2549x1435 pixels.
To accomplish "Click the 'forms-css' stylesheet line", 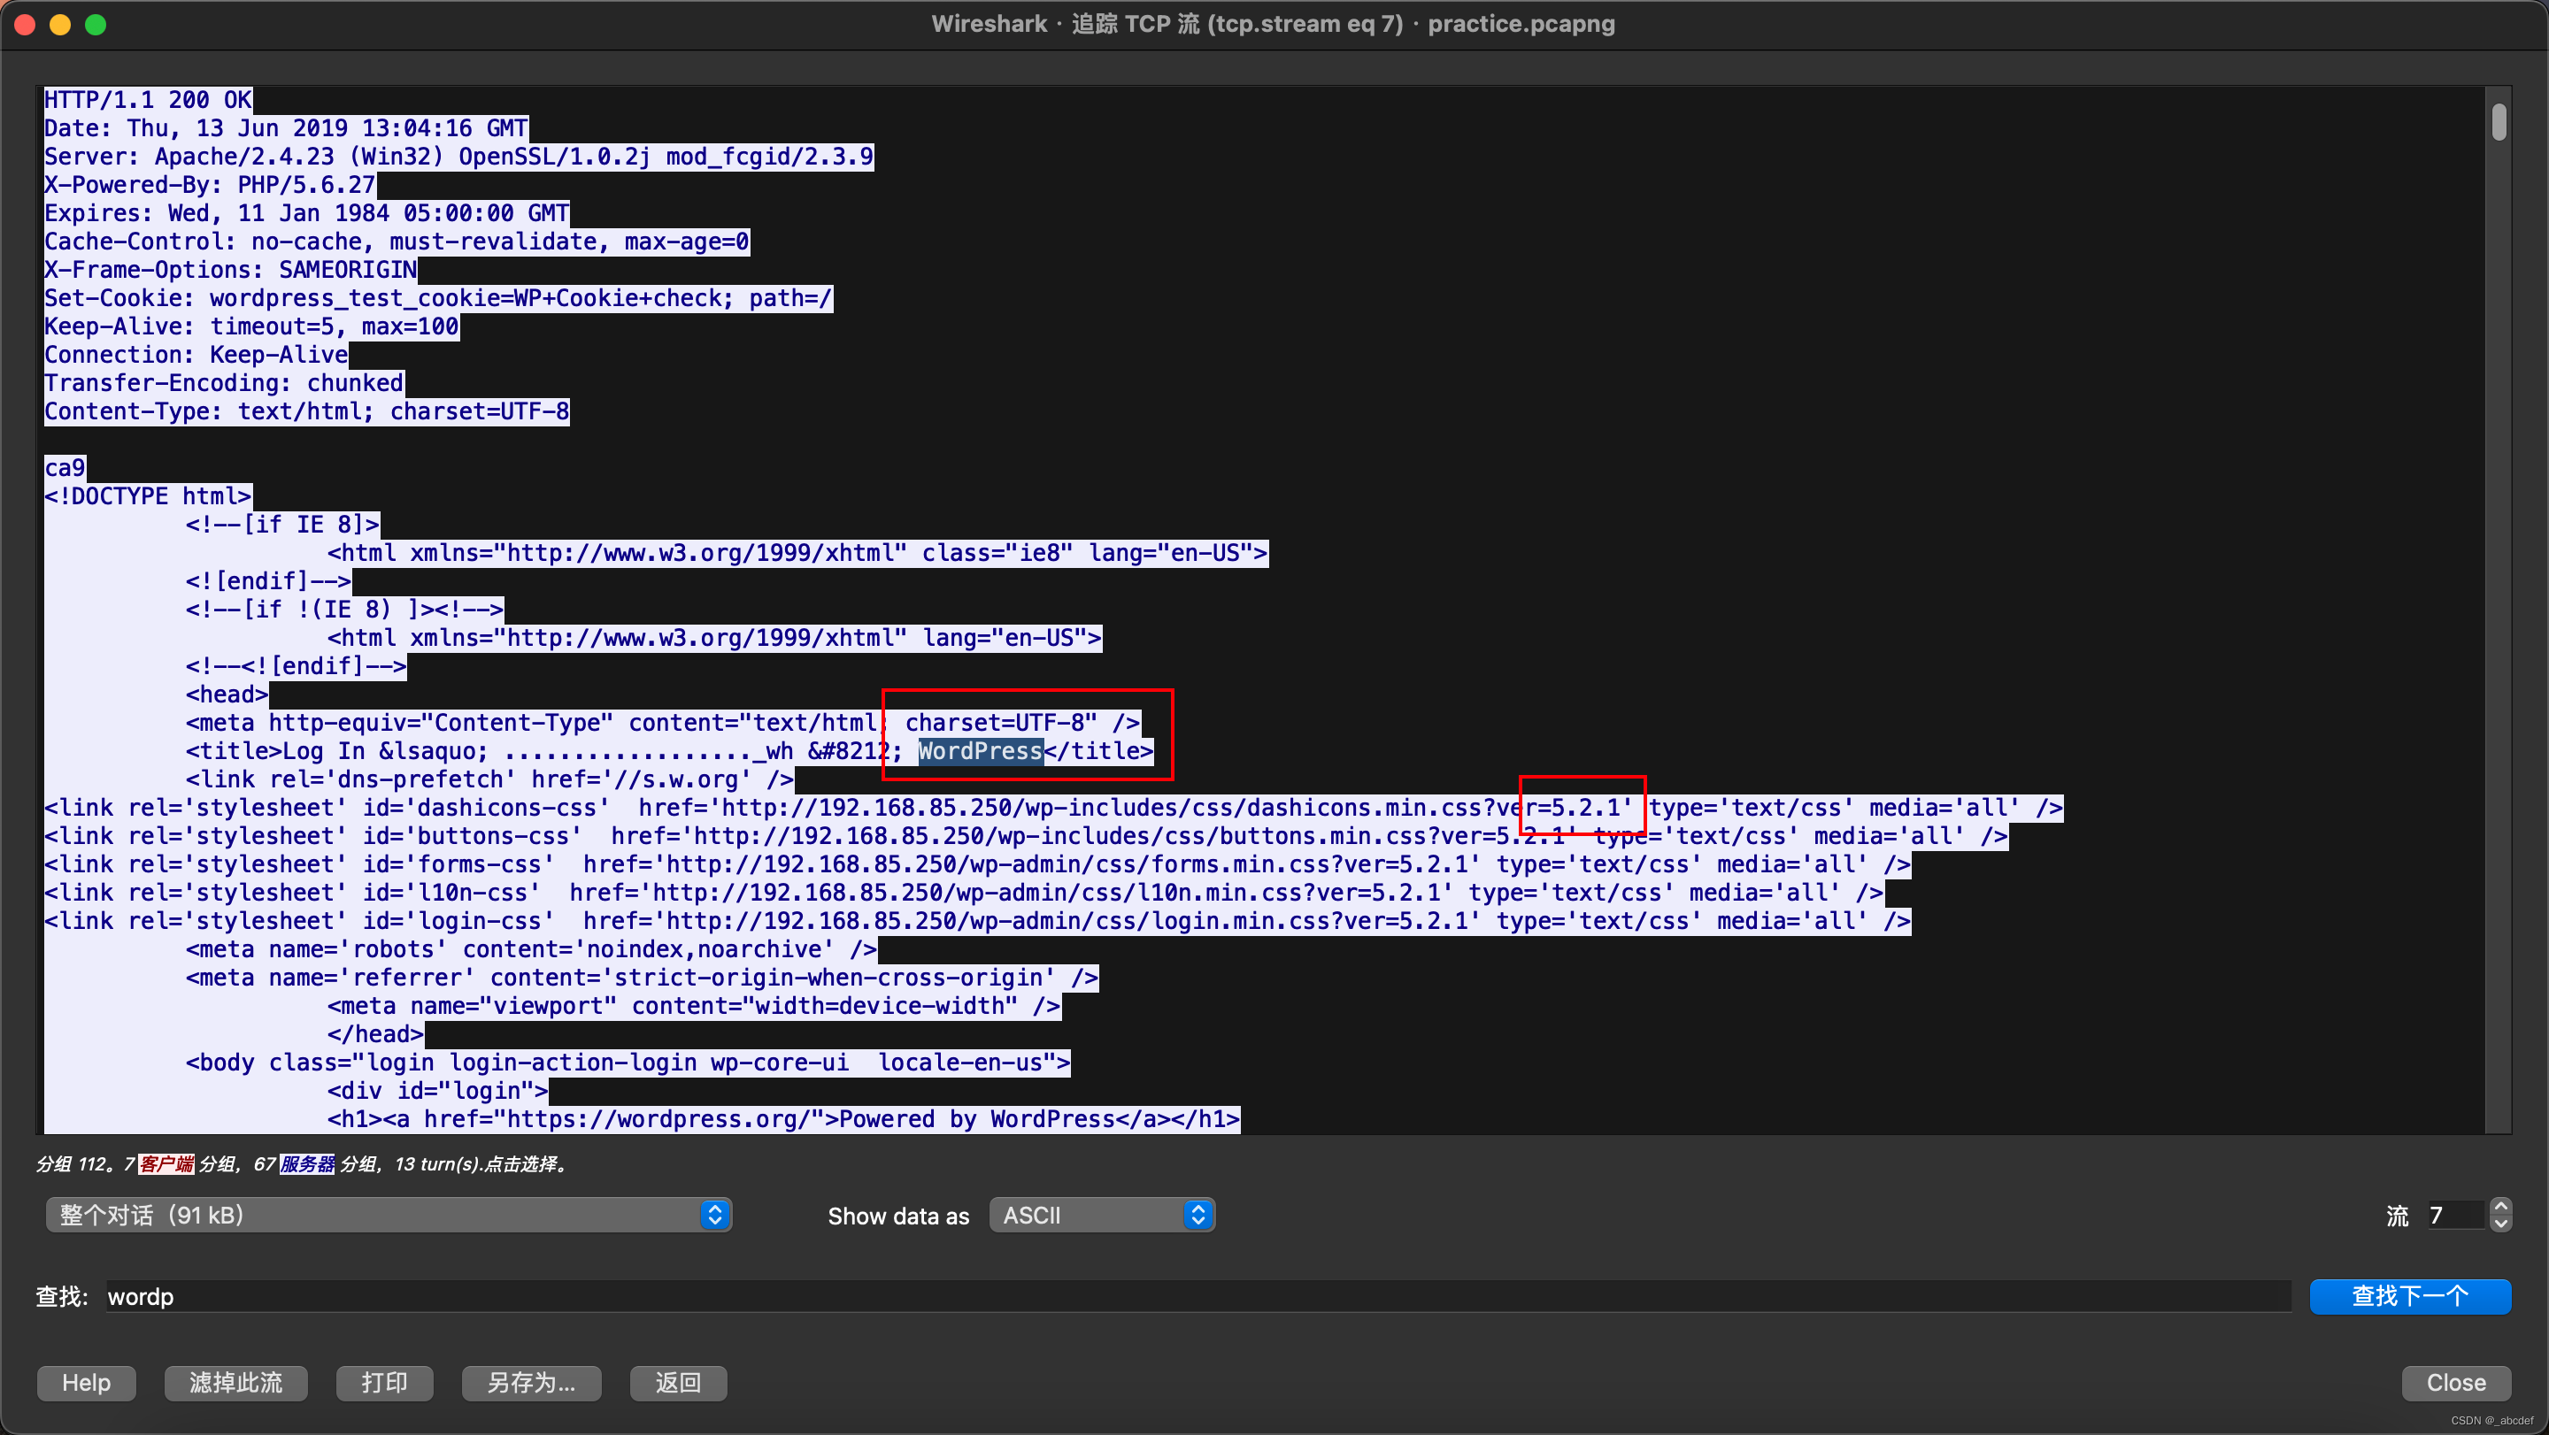I will click(x=978, y=865).
